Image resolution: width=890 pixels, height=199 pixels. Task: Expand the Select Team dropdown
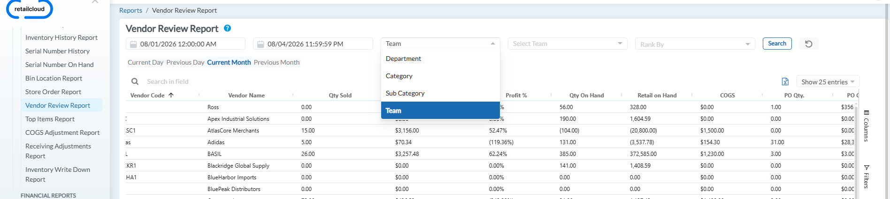pyautogui.click(x=568, y=44)
